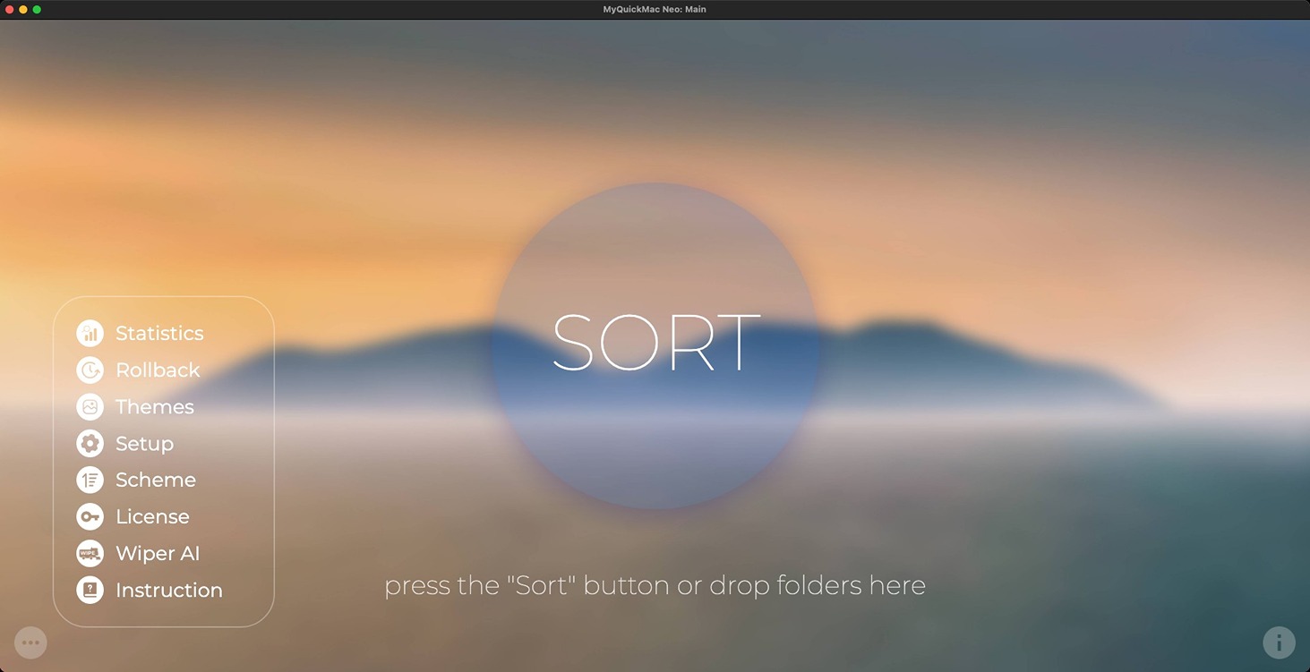Click the Scheme numbered list icon
Image resolution: width=1310 pixels, height=672 pixels.
tap(90, 481)
